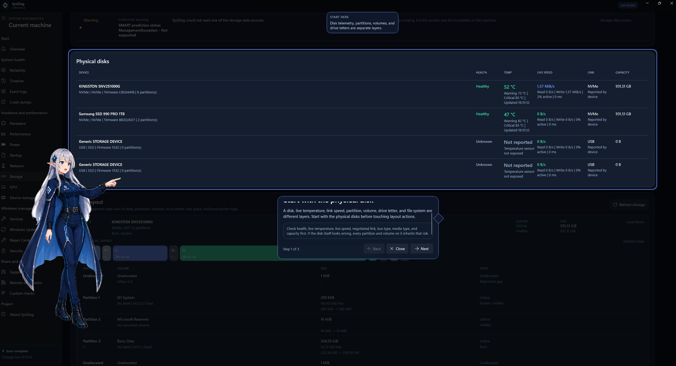This screenshot has width=676, height=366.
Task: Click the 52 °C temperature value
Action: [510, 87]
